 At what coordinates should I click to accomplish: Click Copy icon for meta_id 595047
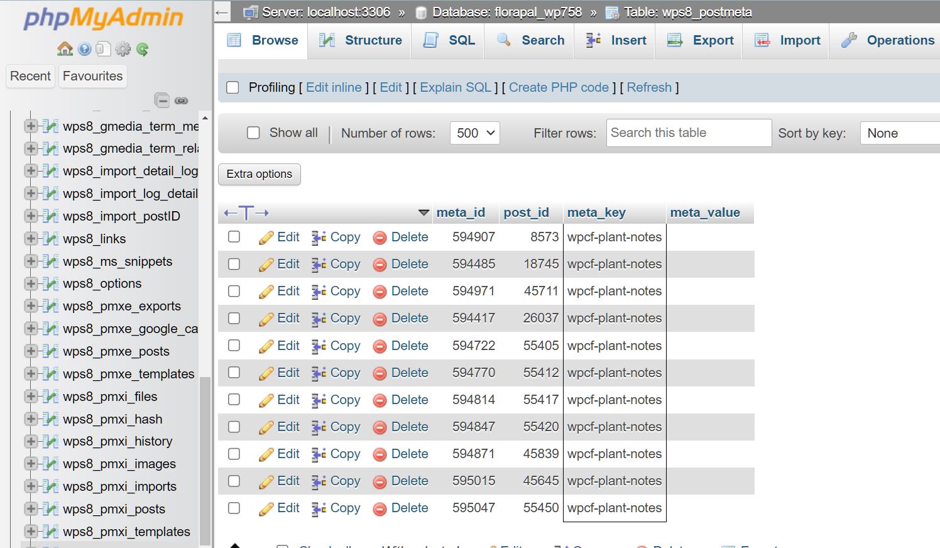click(319, 508)
